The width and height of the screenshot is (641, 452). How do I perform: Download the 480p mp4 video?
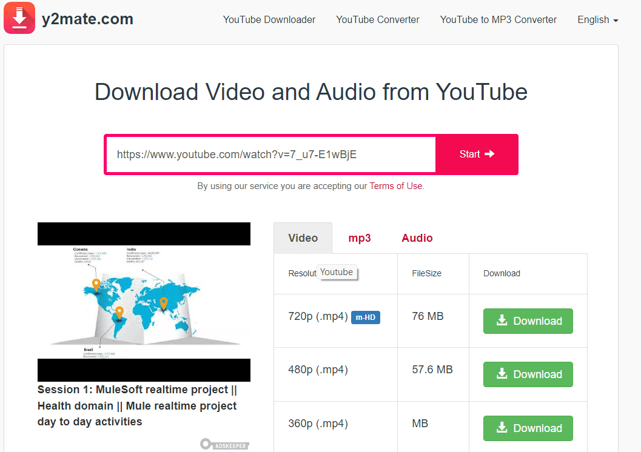[x=528, y=374]
